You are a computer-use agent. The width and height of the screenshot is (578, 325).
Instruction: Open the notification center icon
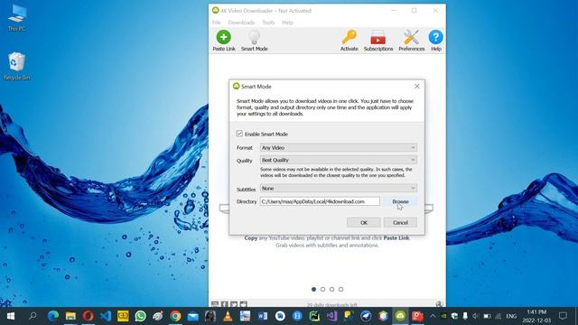[563, 316]
